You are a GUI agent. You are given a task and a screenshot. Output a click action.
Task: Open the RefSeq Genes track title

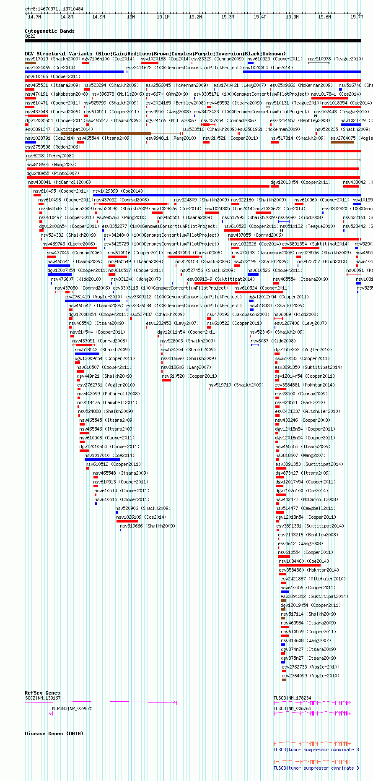coord(42,693)
